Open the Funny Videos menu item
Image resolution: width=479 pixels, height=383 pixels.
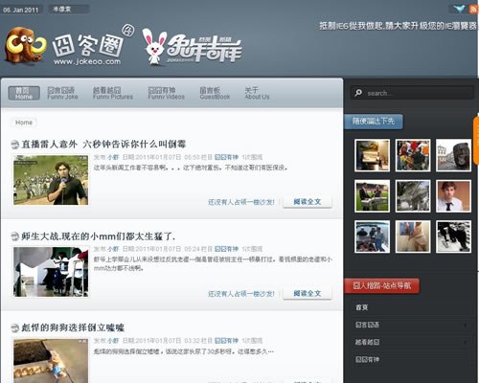click(166, 93)
